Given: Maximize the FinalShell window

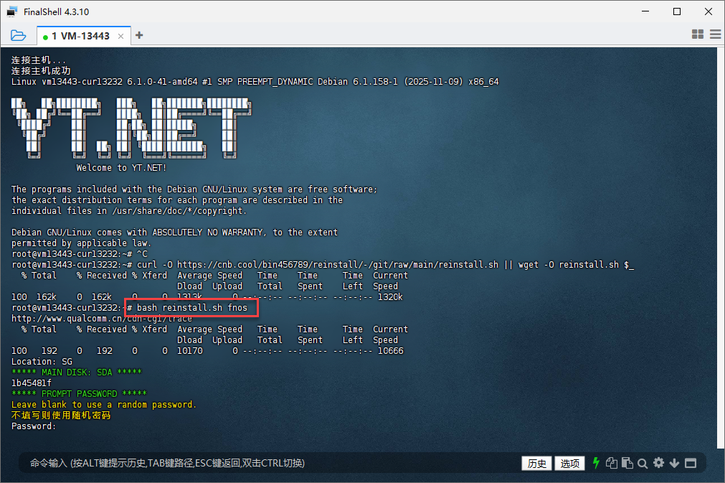Looking at the screenshot, I should 677,11.
